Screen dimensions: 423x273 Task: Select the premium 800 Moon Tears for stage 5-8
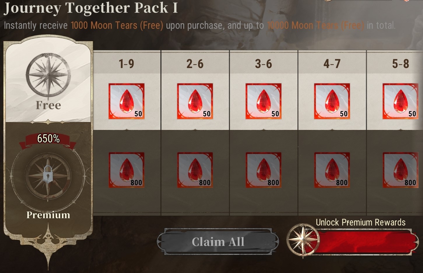[x=401, y=170]
